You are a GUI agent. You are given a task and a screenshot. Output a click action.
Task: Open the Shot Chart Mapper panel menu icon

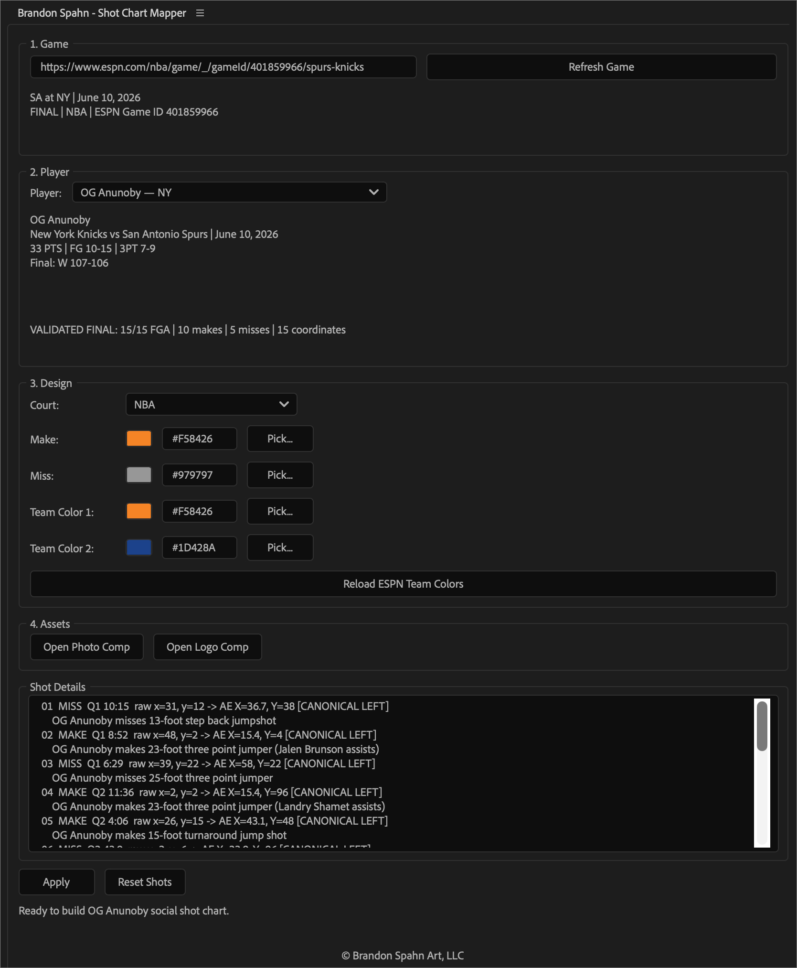click(200, 13)
